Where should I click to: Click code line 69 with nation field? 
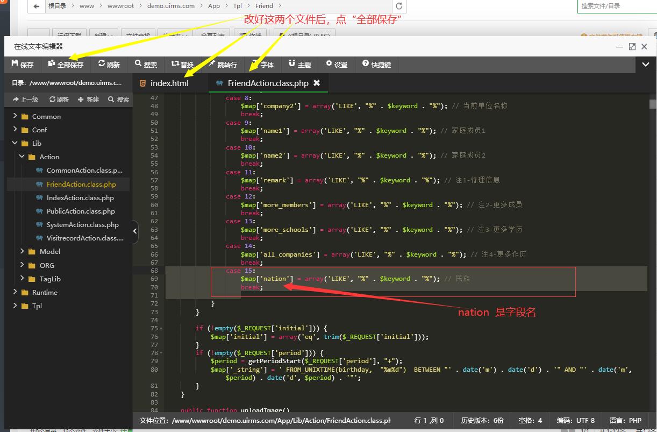click(355, 279)
